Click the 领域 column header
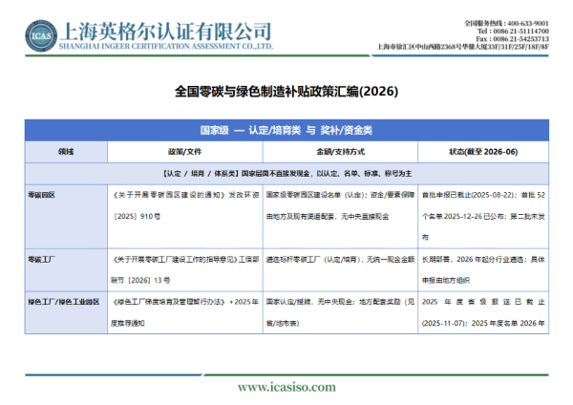Viewport: 573px width, 405px height. coord(66,152)
